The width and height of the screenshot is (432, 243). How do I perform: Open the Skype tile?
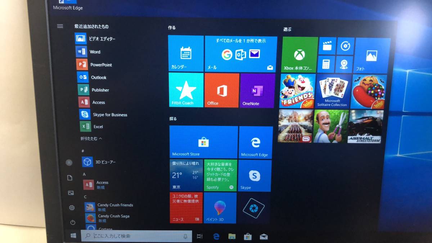[255, 176]
